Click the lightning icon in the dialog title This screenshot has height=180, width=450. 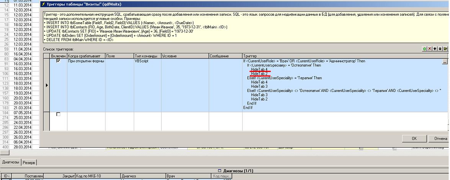point(43,5)
